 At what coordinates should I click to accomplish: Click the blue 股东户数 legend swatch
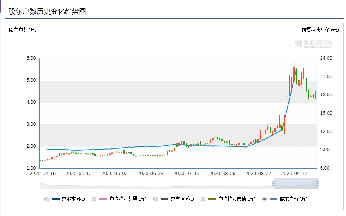[x=274, y=199]
